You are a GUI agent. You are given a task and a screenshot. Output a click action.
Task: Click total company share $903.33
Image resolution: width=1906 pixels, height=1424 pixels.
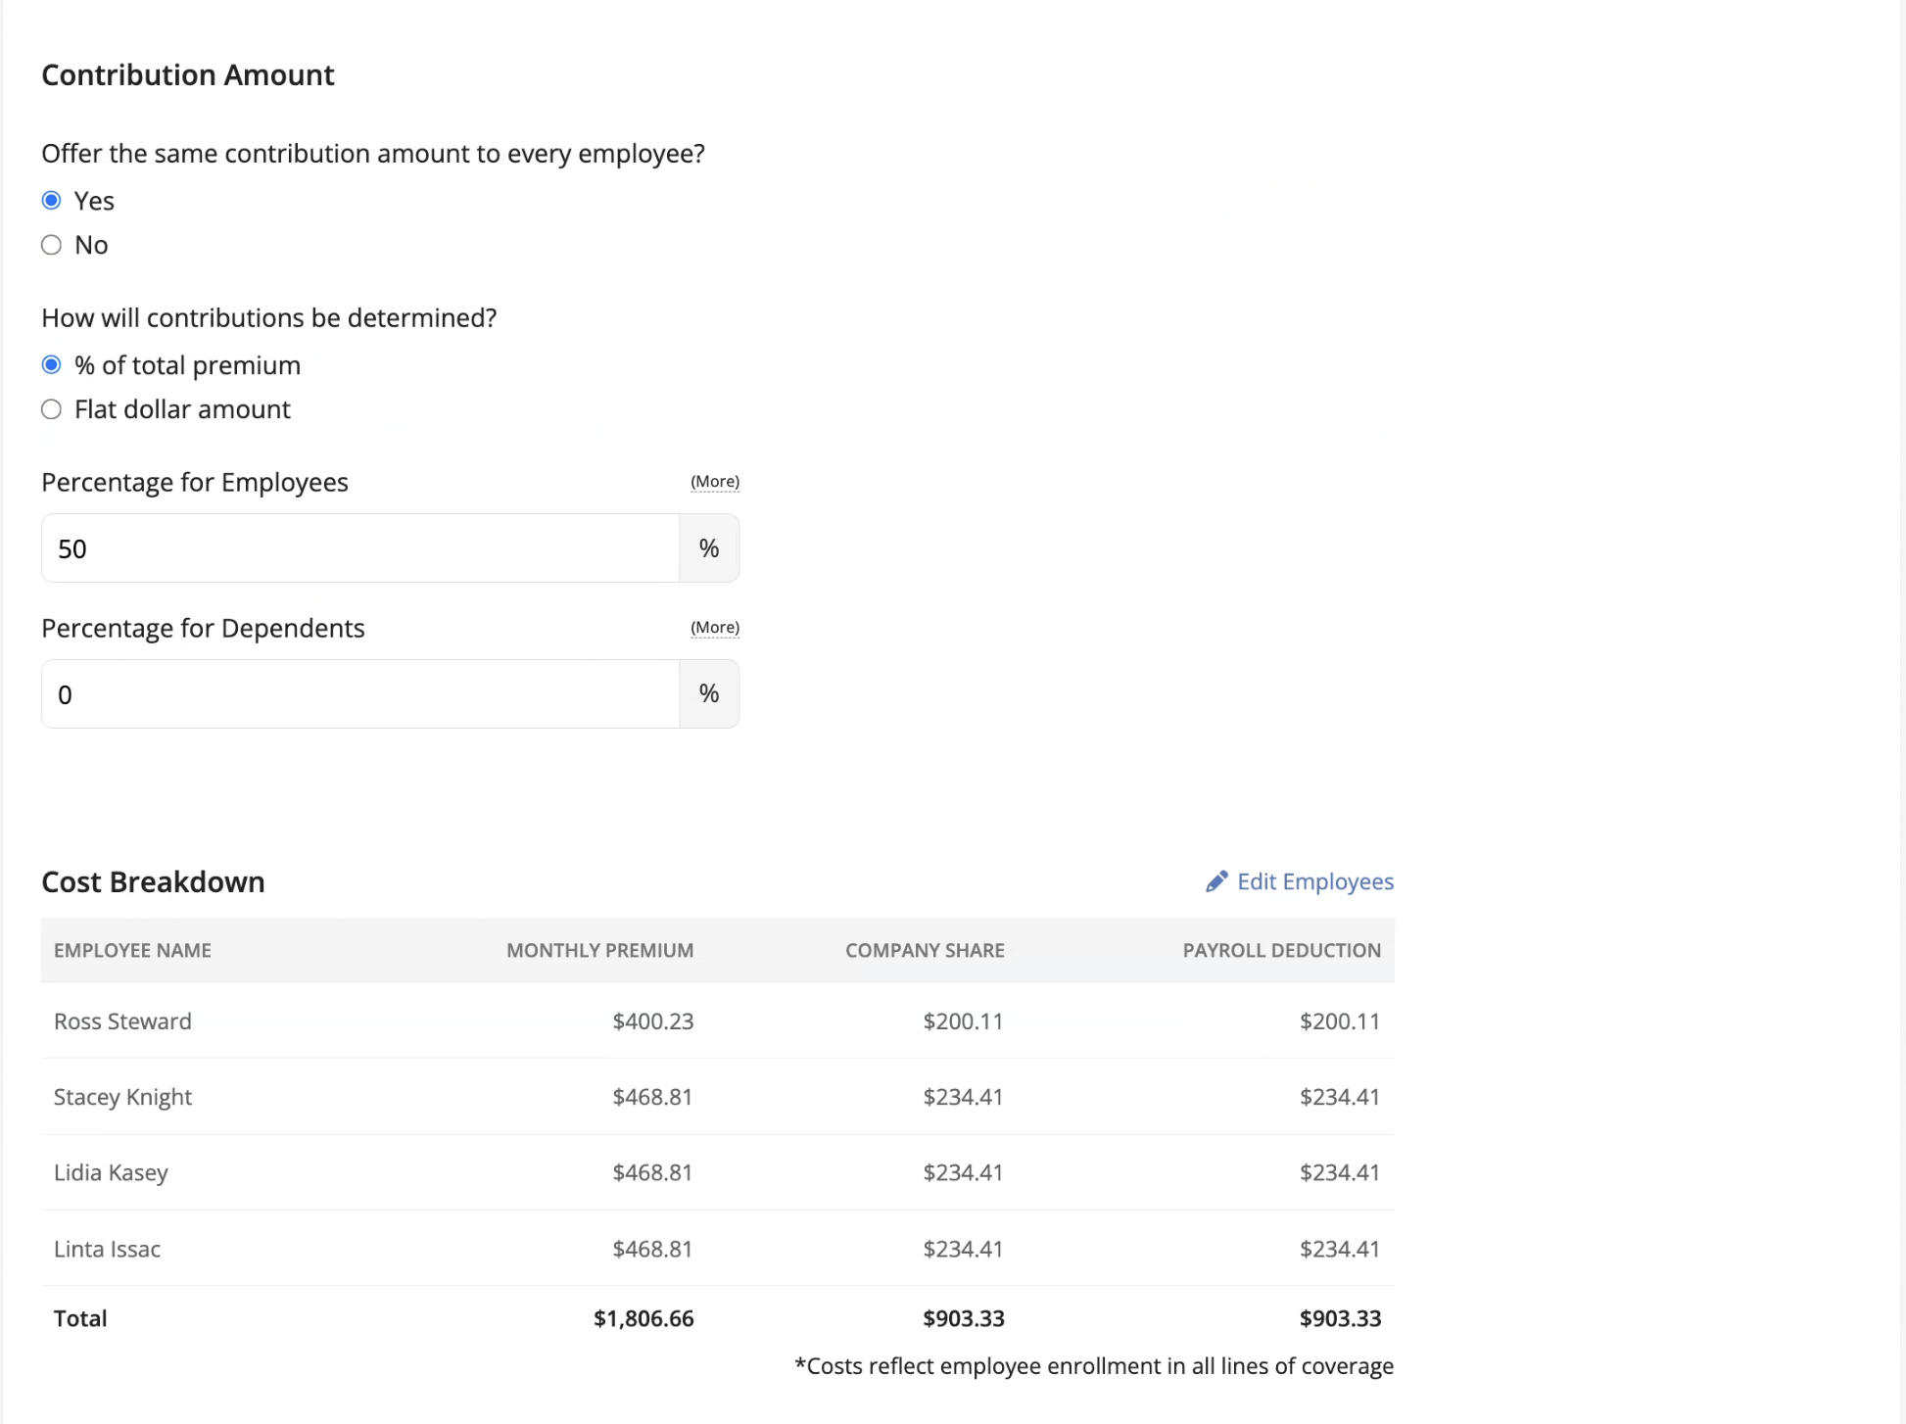(964, 1319)
